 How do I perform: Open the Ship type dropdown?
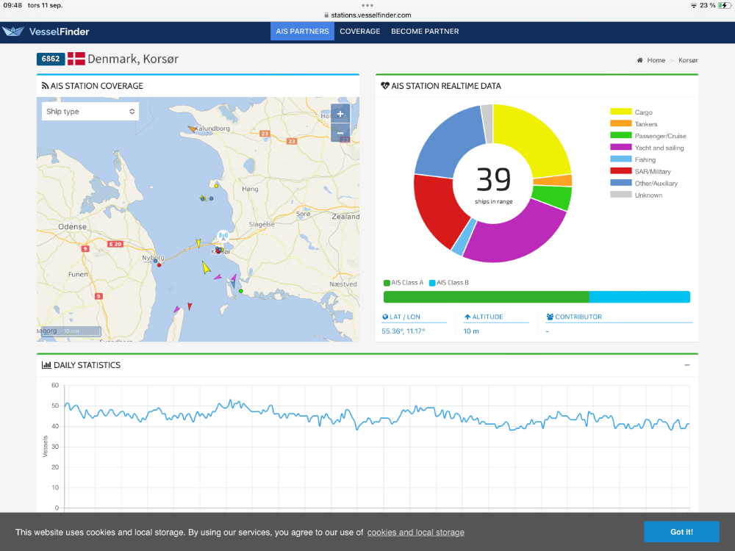90,112
